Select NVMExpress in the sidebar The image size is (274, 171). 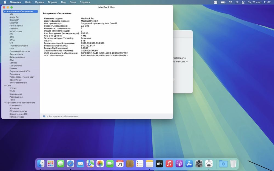pyautogui.click(x=16, y=31)
